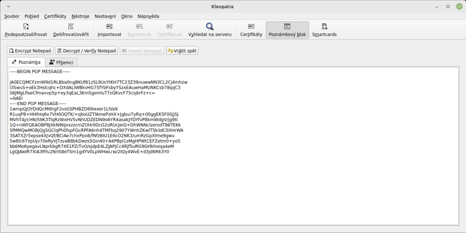Click line starting with 1wmpQjOYDdQcM6hgF2
Screen dimensions: 466x233
click(x=64, y=109)
